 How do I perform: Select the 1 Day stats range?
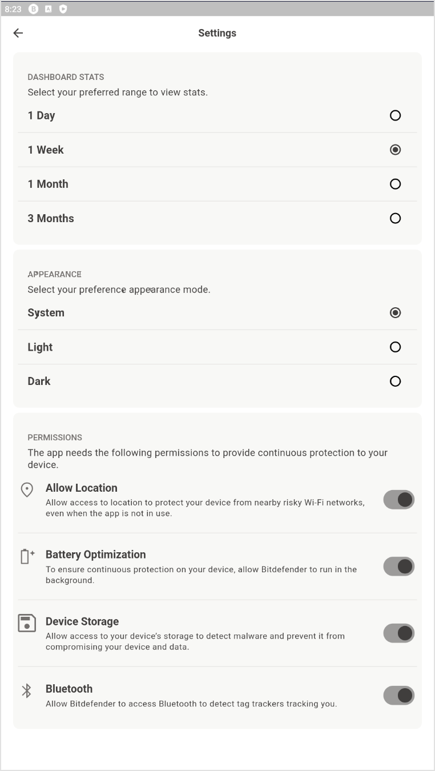(395, 115)
